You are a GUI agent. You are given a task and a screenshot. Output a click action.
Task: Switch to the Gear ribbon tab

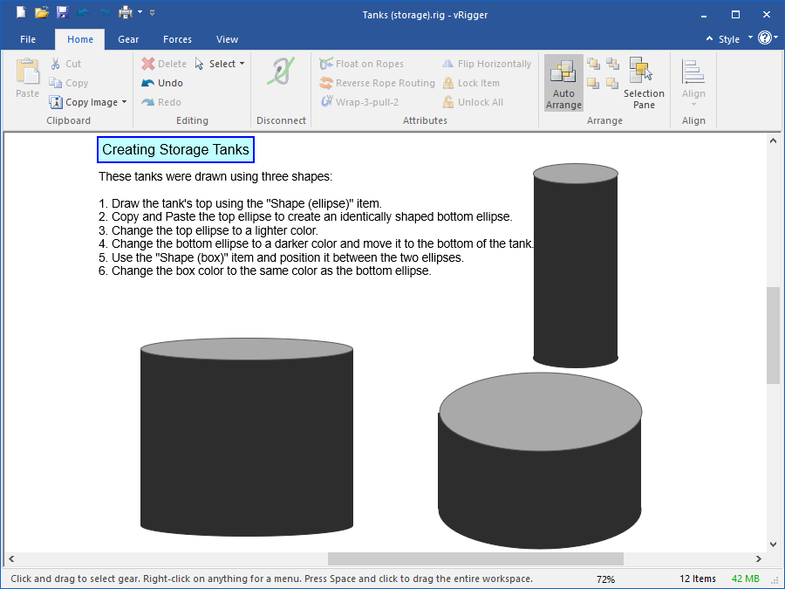128,39
